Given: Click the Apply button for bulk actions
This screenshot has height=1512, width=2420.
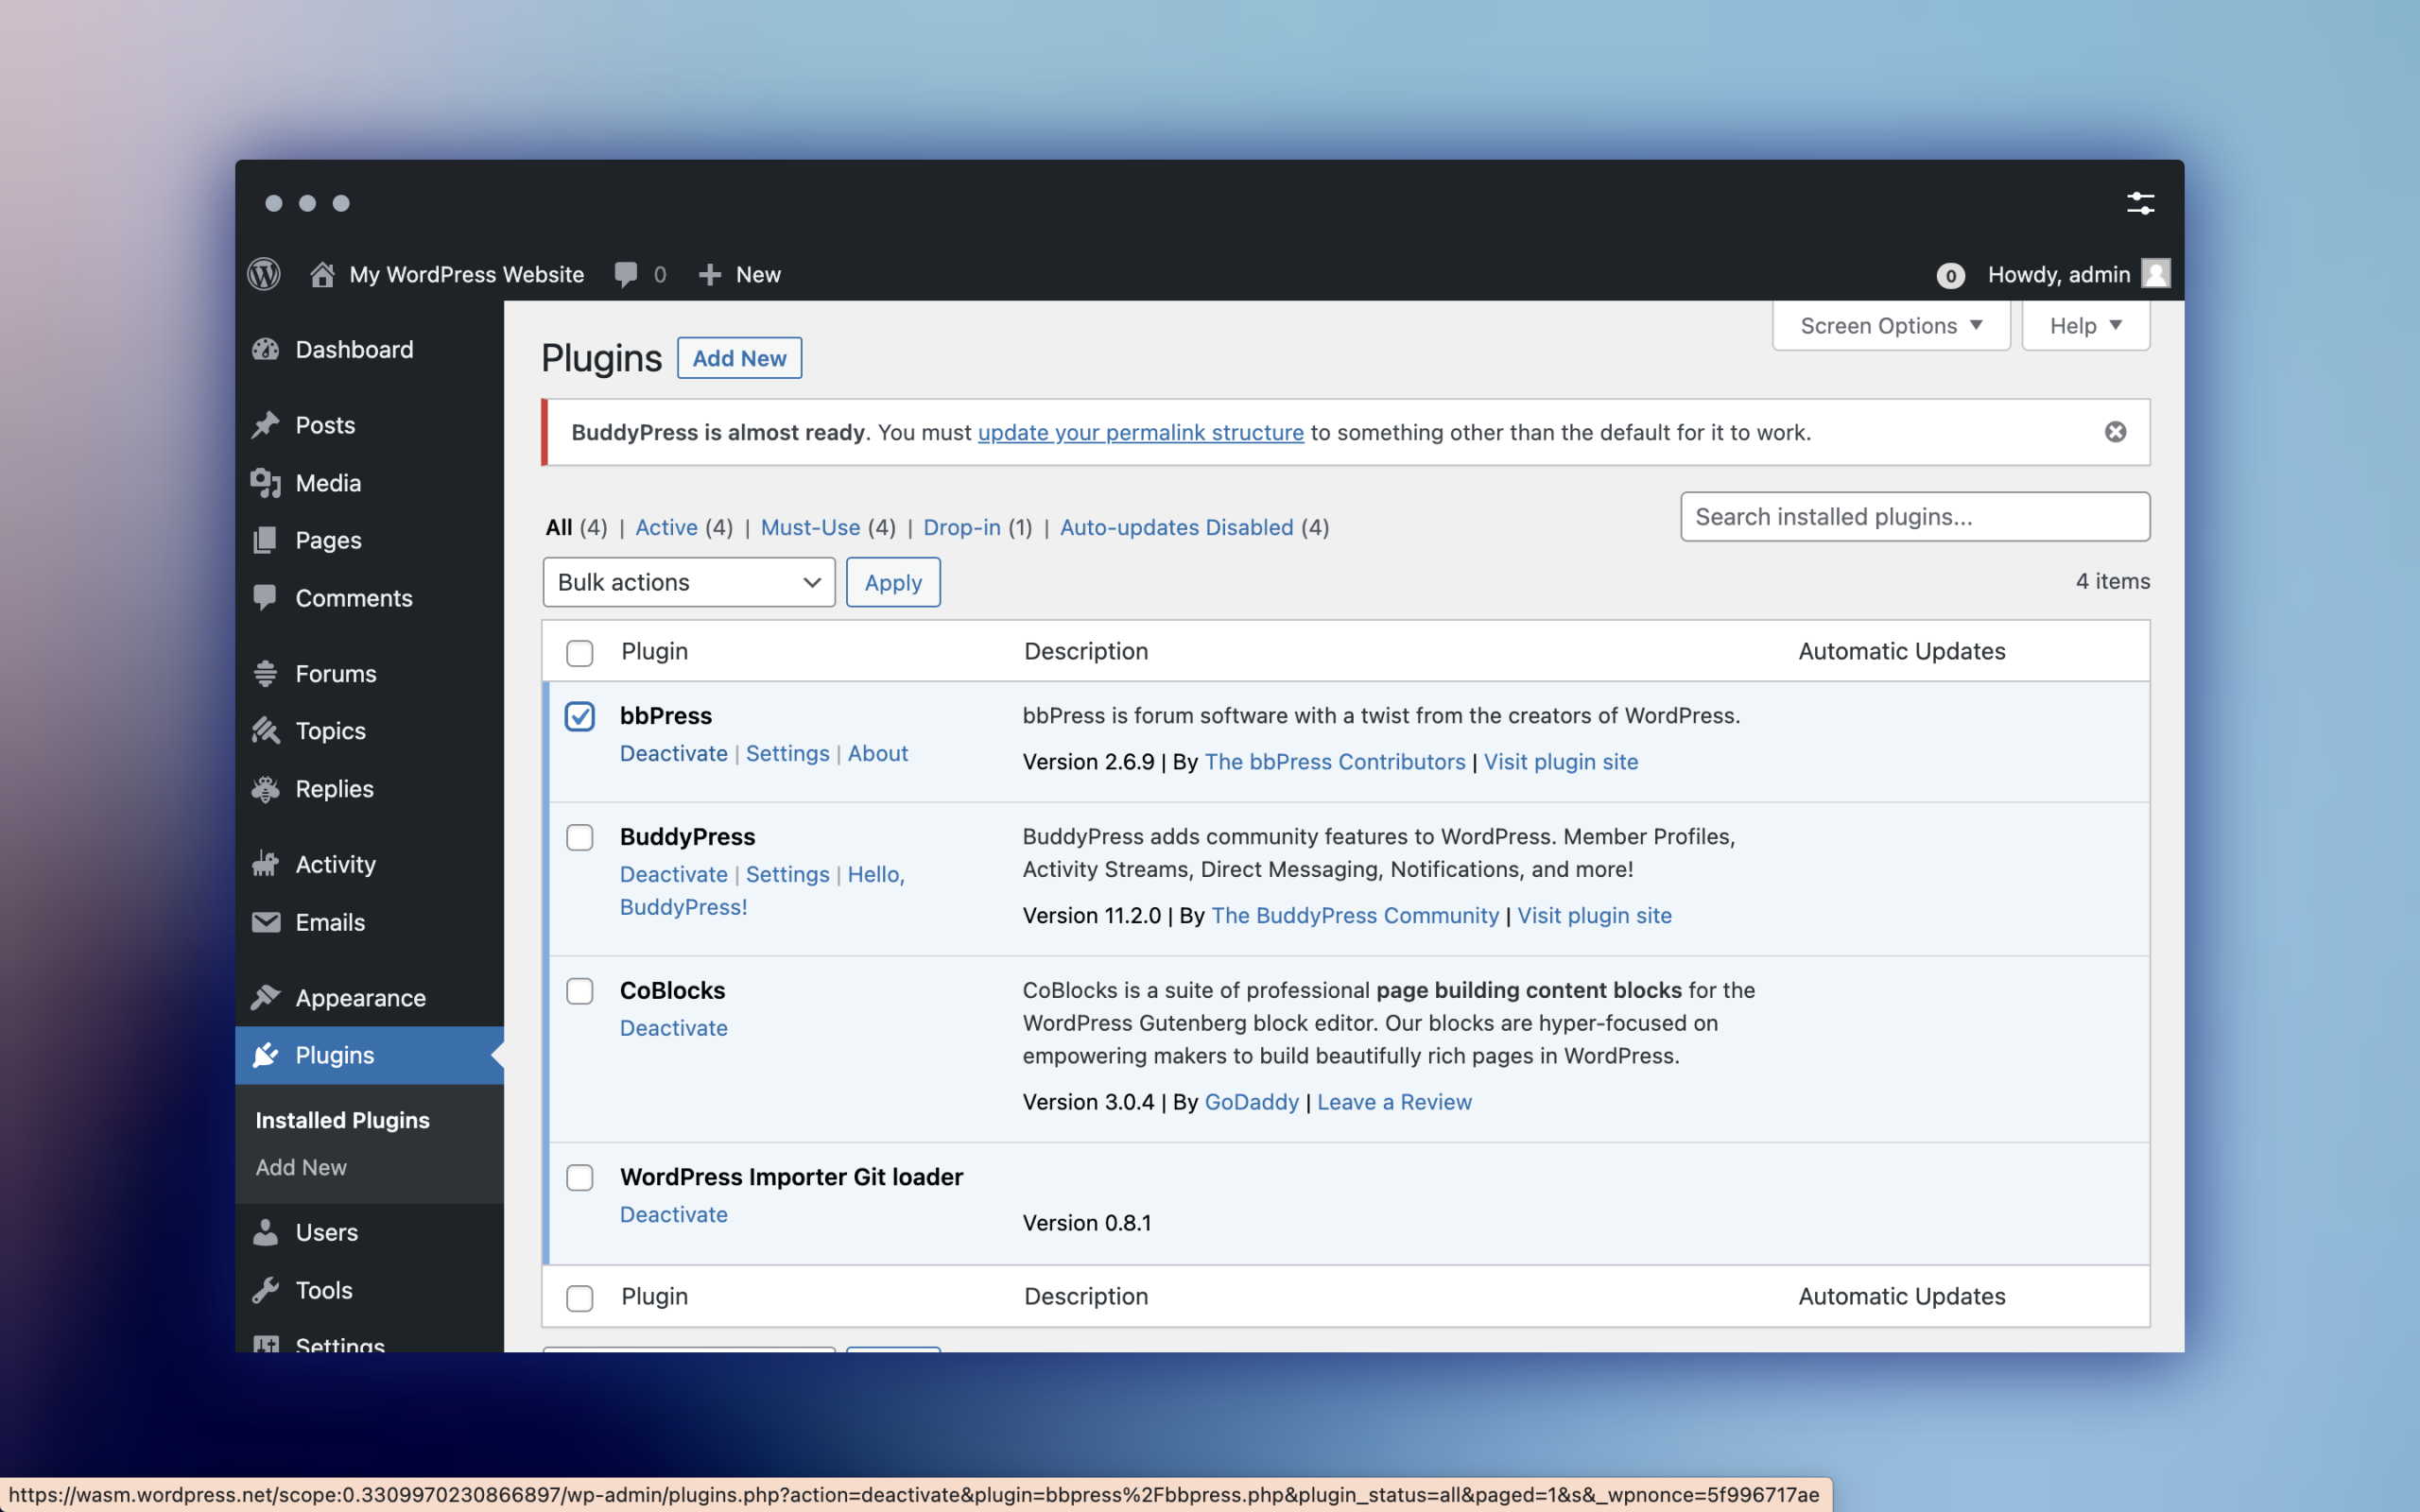Looking at the screenshot, I should (x=893, y=582).
